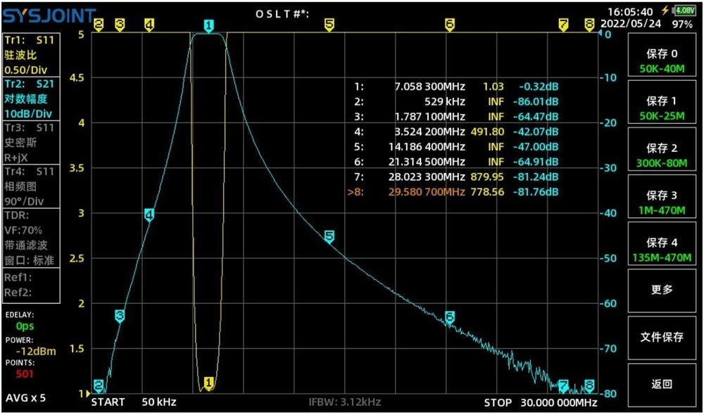Click the SYSJOINT logo

[48, 11]
